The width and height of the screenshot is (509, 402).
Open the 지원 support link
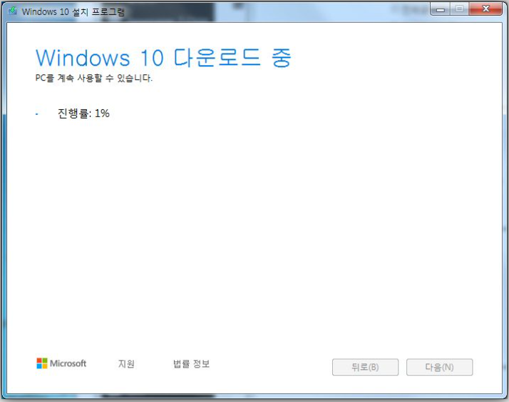pos(126,363)
